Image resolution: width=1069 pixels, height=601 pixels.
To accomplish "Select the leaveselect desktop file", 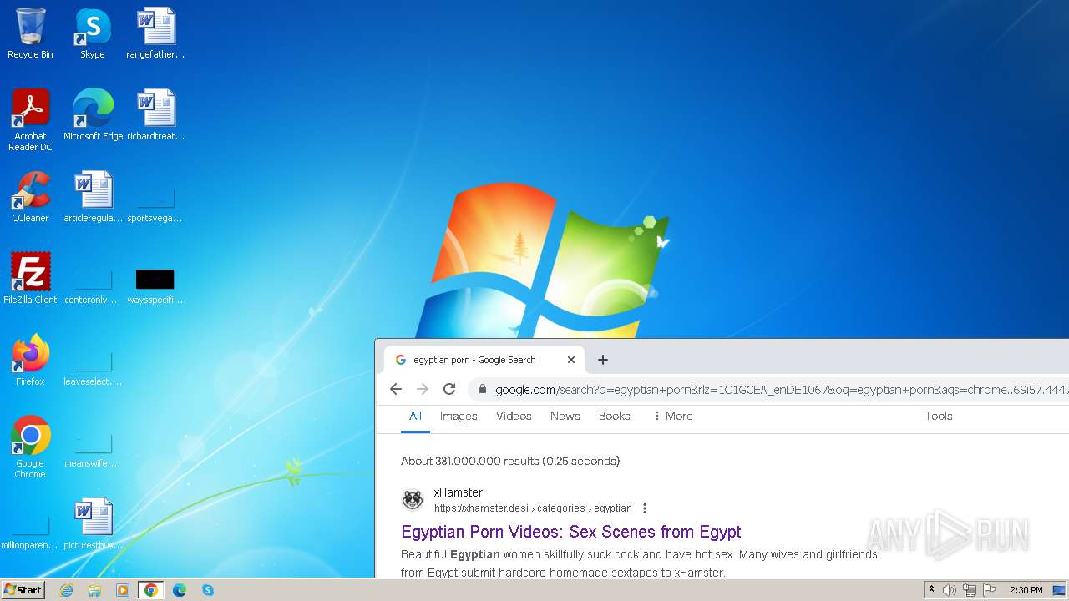I will coord(93,366).
